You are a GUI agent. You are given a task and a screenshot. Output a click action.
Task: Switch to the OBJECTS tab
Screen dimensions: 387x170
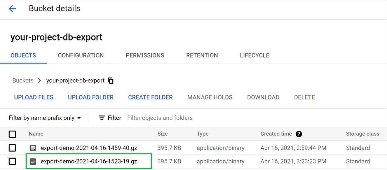23,55
